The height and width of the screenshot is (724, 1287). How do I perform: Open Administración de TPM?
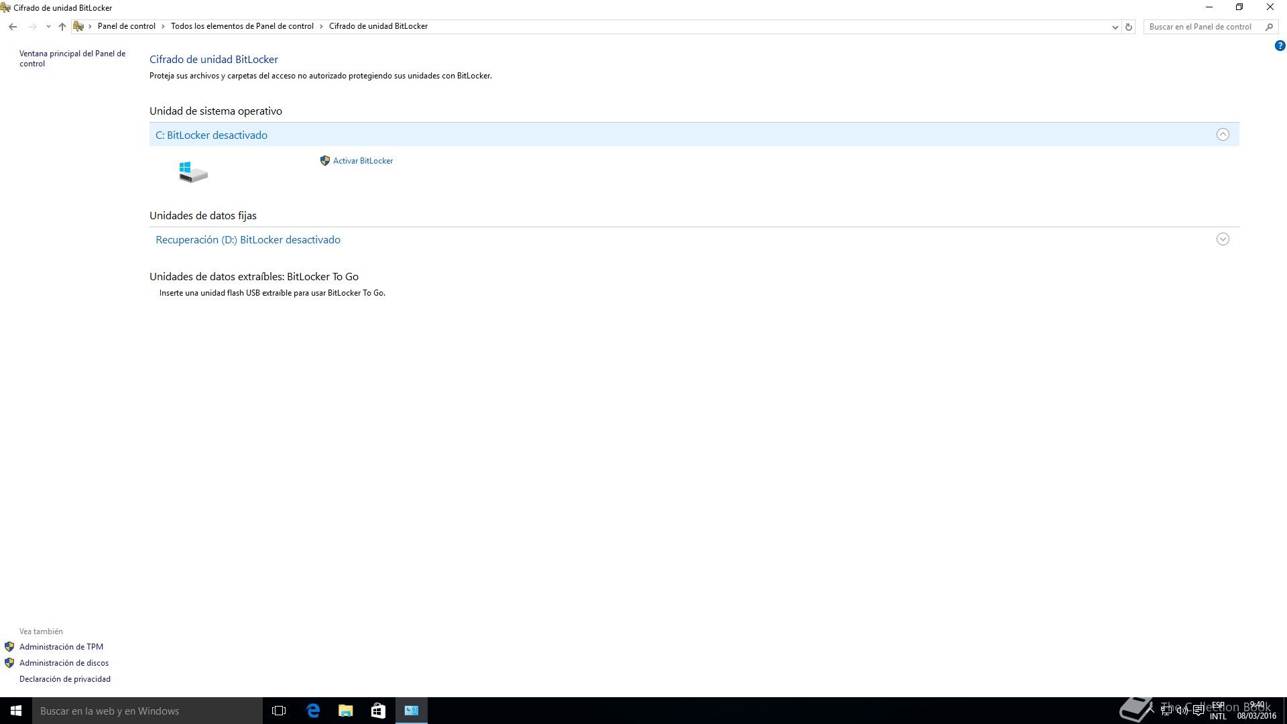pyautogui.click(x=61, y=647)
